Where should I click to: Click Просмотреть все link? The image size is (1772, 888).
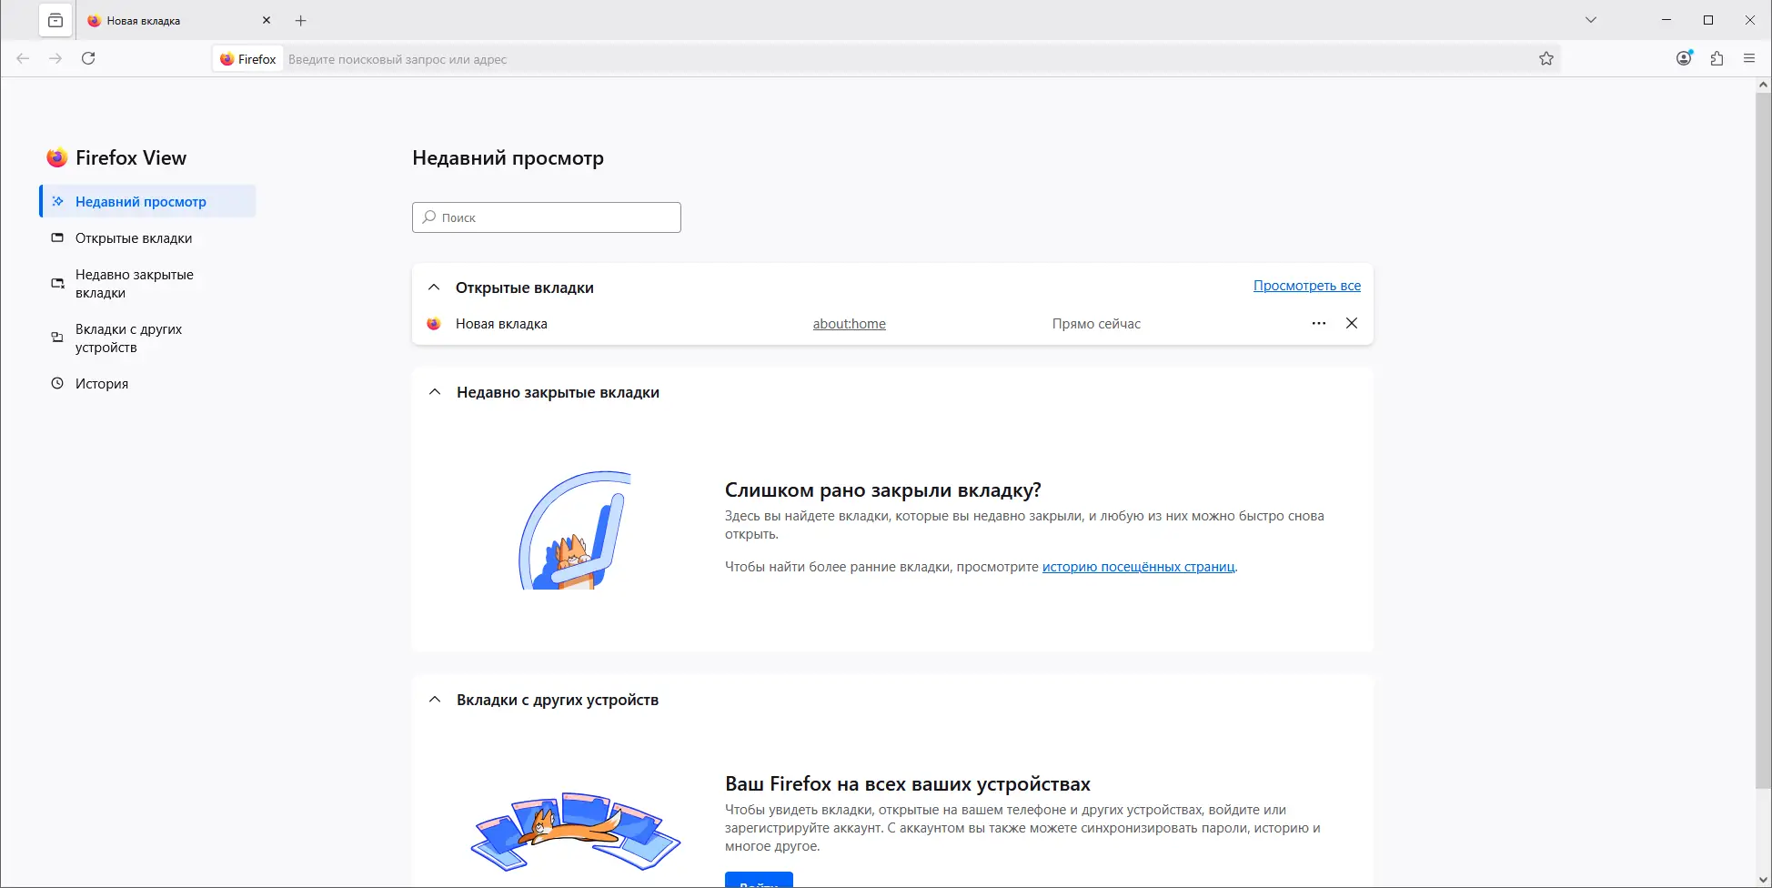(x=1307, y=286)
